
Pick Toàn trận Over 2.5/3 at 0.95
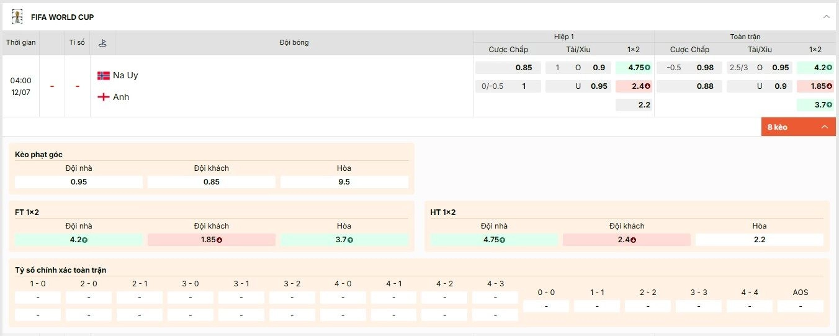(x=760, y=68)
